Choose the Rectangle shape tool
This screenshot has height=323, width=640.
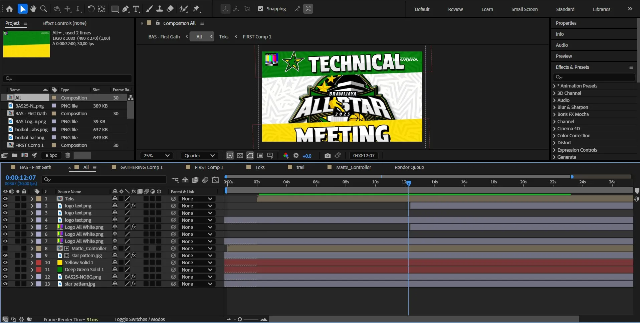pos(115,9)
